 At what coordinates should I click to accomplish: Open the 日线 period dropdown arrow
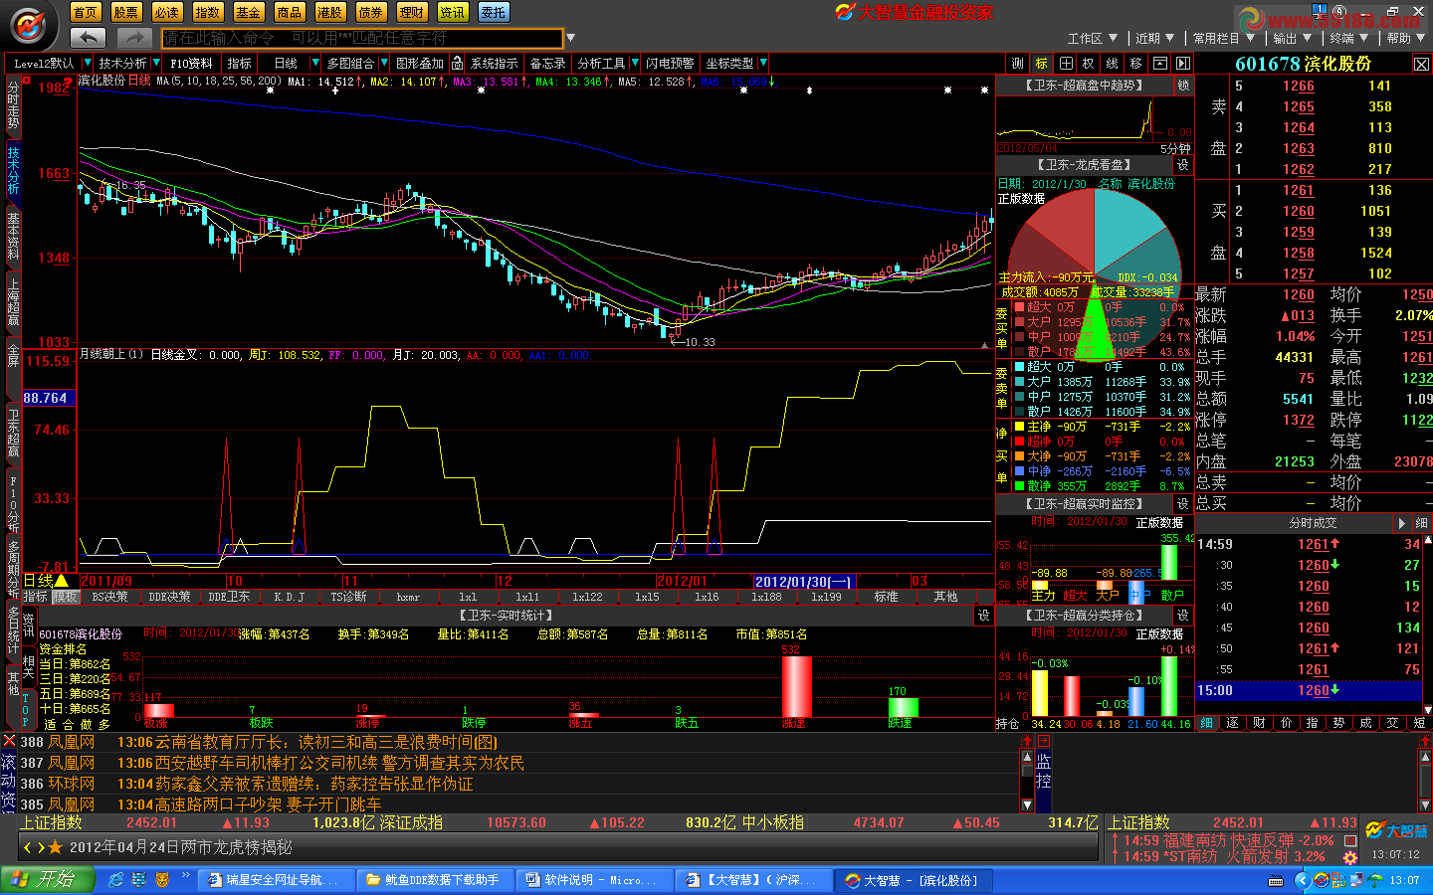315,63
